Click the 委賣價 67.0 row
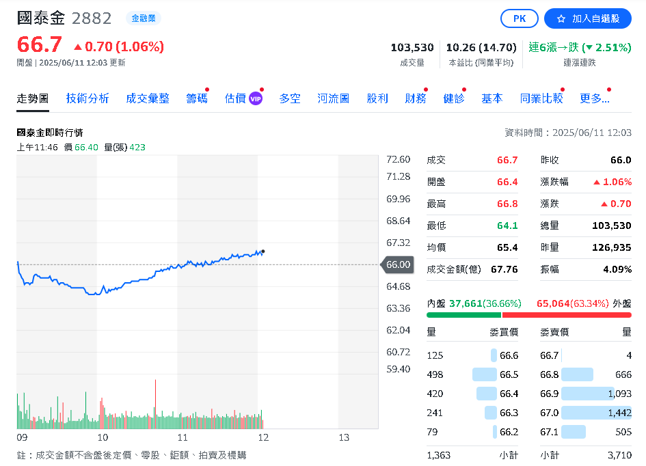 click(586, 413)
